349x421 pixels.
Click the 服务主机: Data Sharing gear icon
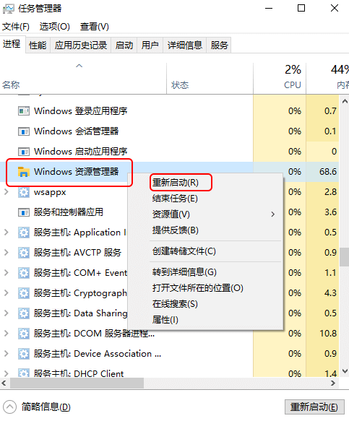pos(24,313)
